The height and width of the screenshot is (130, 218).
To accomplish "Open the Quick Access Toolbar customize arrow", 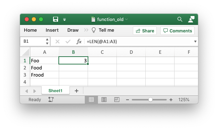I will (x=64, y=20).
